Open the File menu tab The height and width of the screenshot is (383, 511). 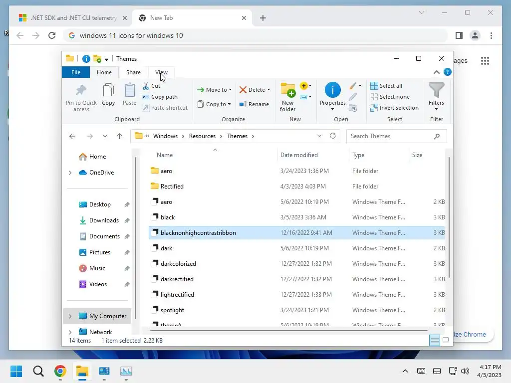tap(76, 72)
